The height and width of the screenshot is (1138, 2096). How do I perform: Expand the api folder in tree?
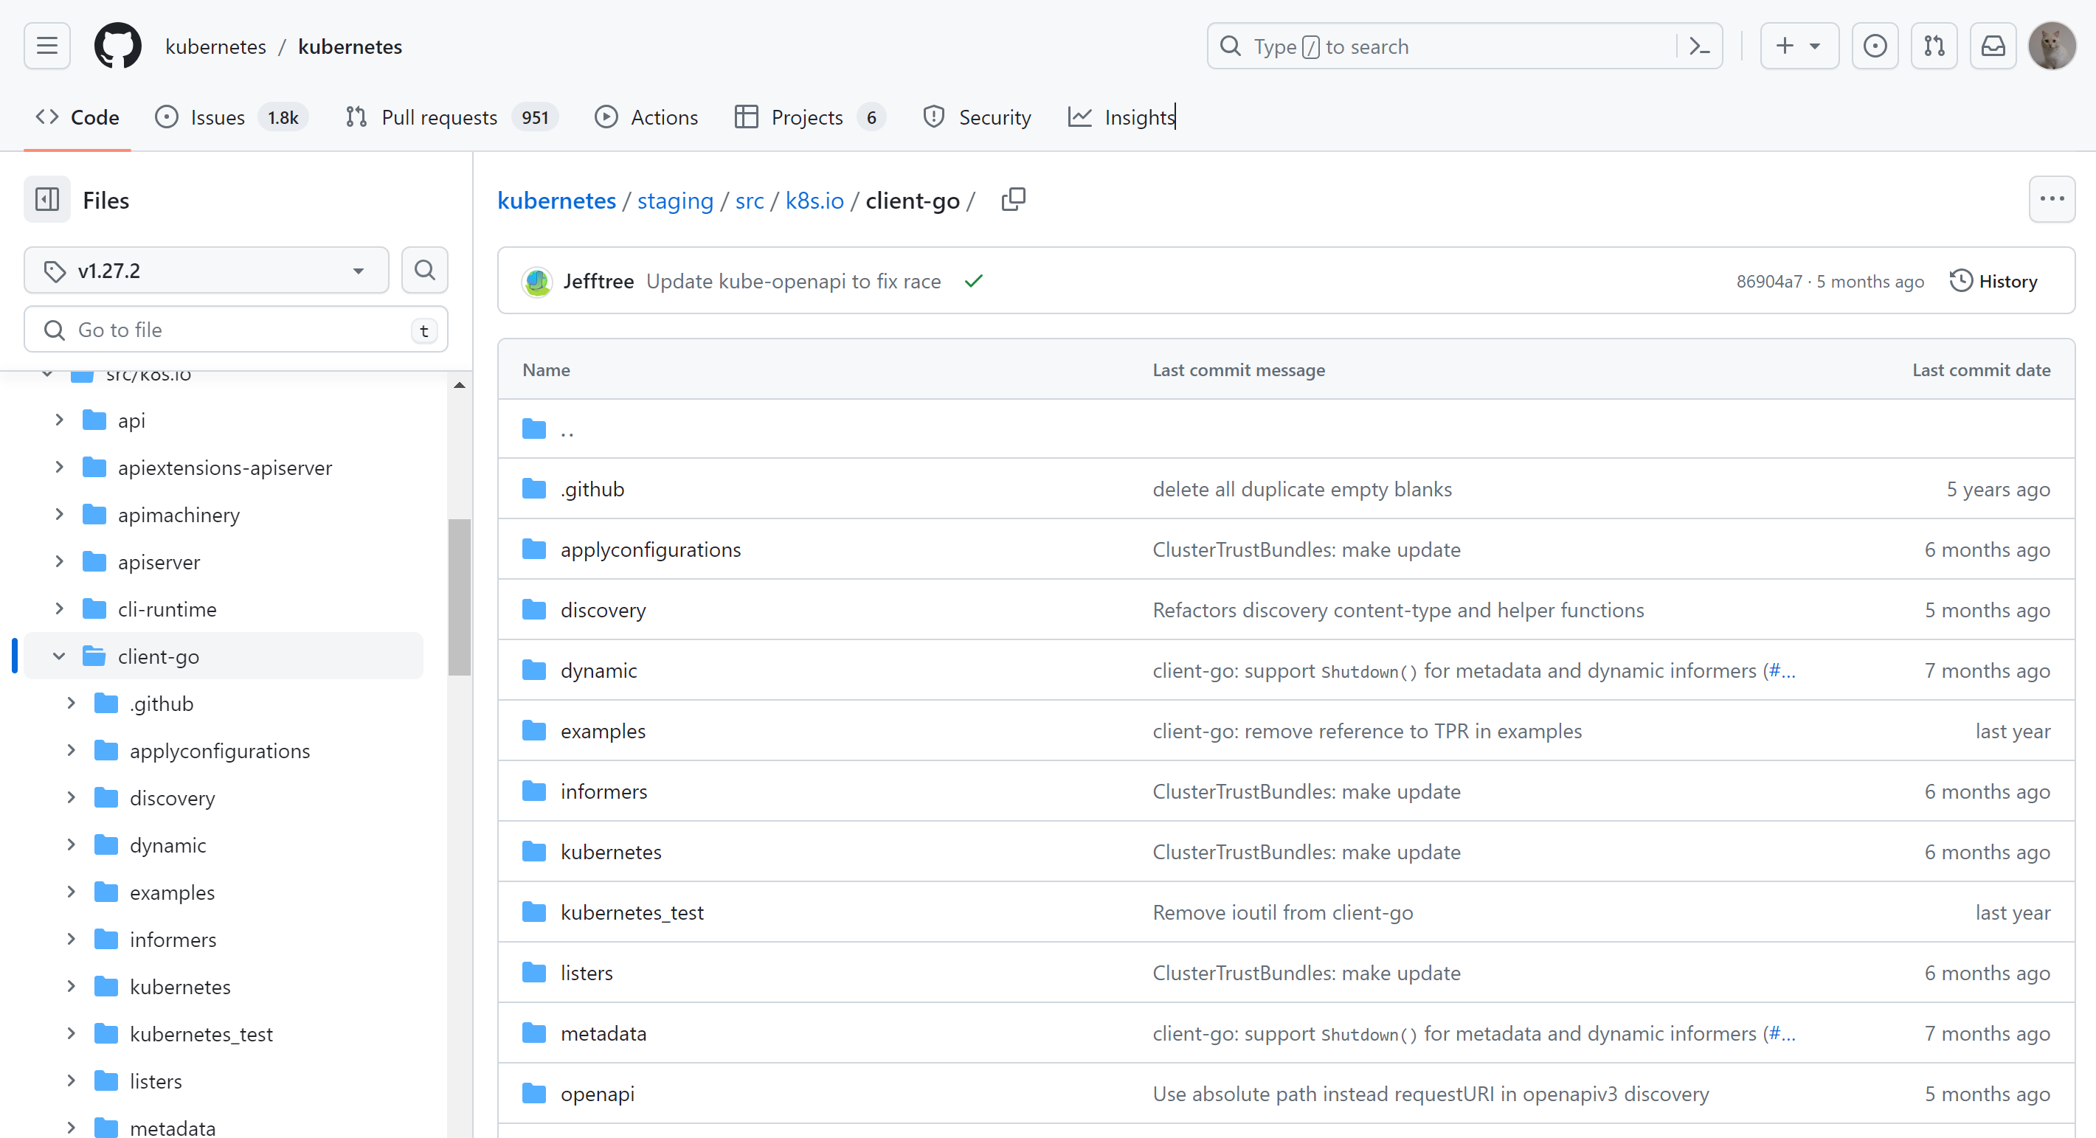pos(60,420)
